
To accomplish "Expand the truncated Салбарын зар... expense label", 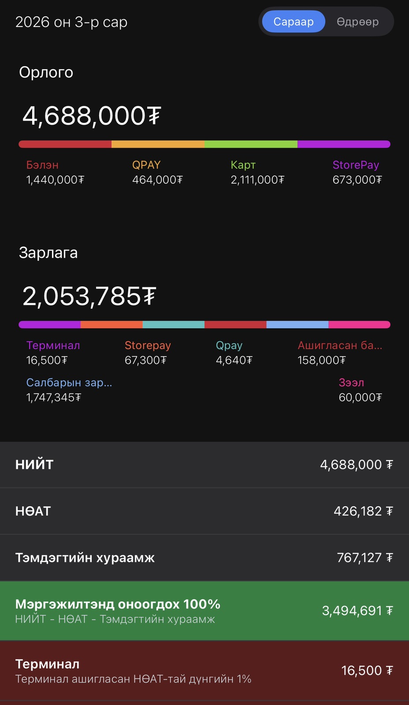I will pos(69,382).
